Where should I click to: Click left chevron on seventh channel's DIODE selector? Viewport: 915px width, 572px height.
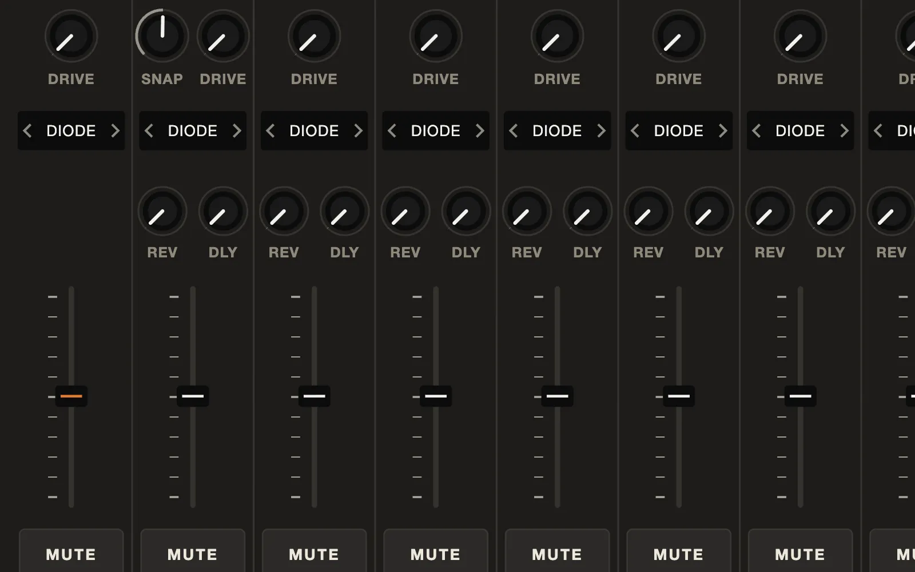point(756,131)
